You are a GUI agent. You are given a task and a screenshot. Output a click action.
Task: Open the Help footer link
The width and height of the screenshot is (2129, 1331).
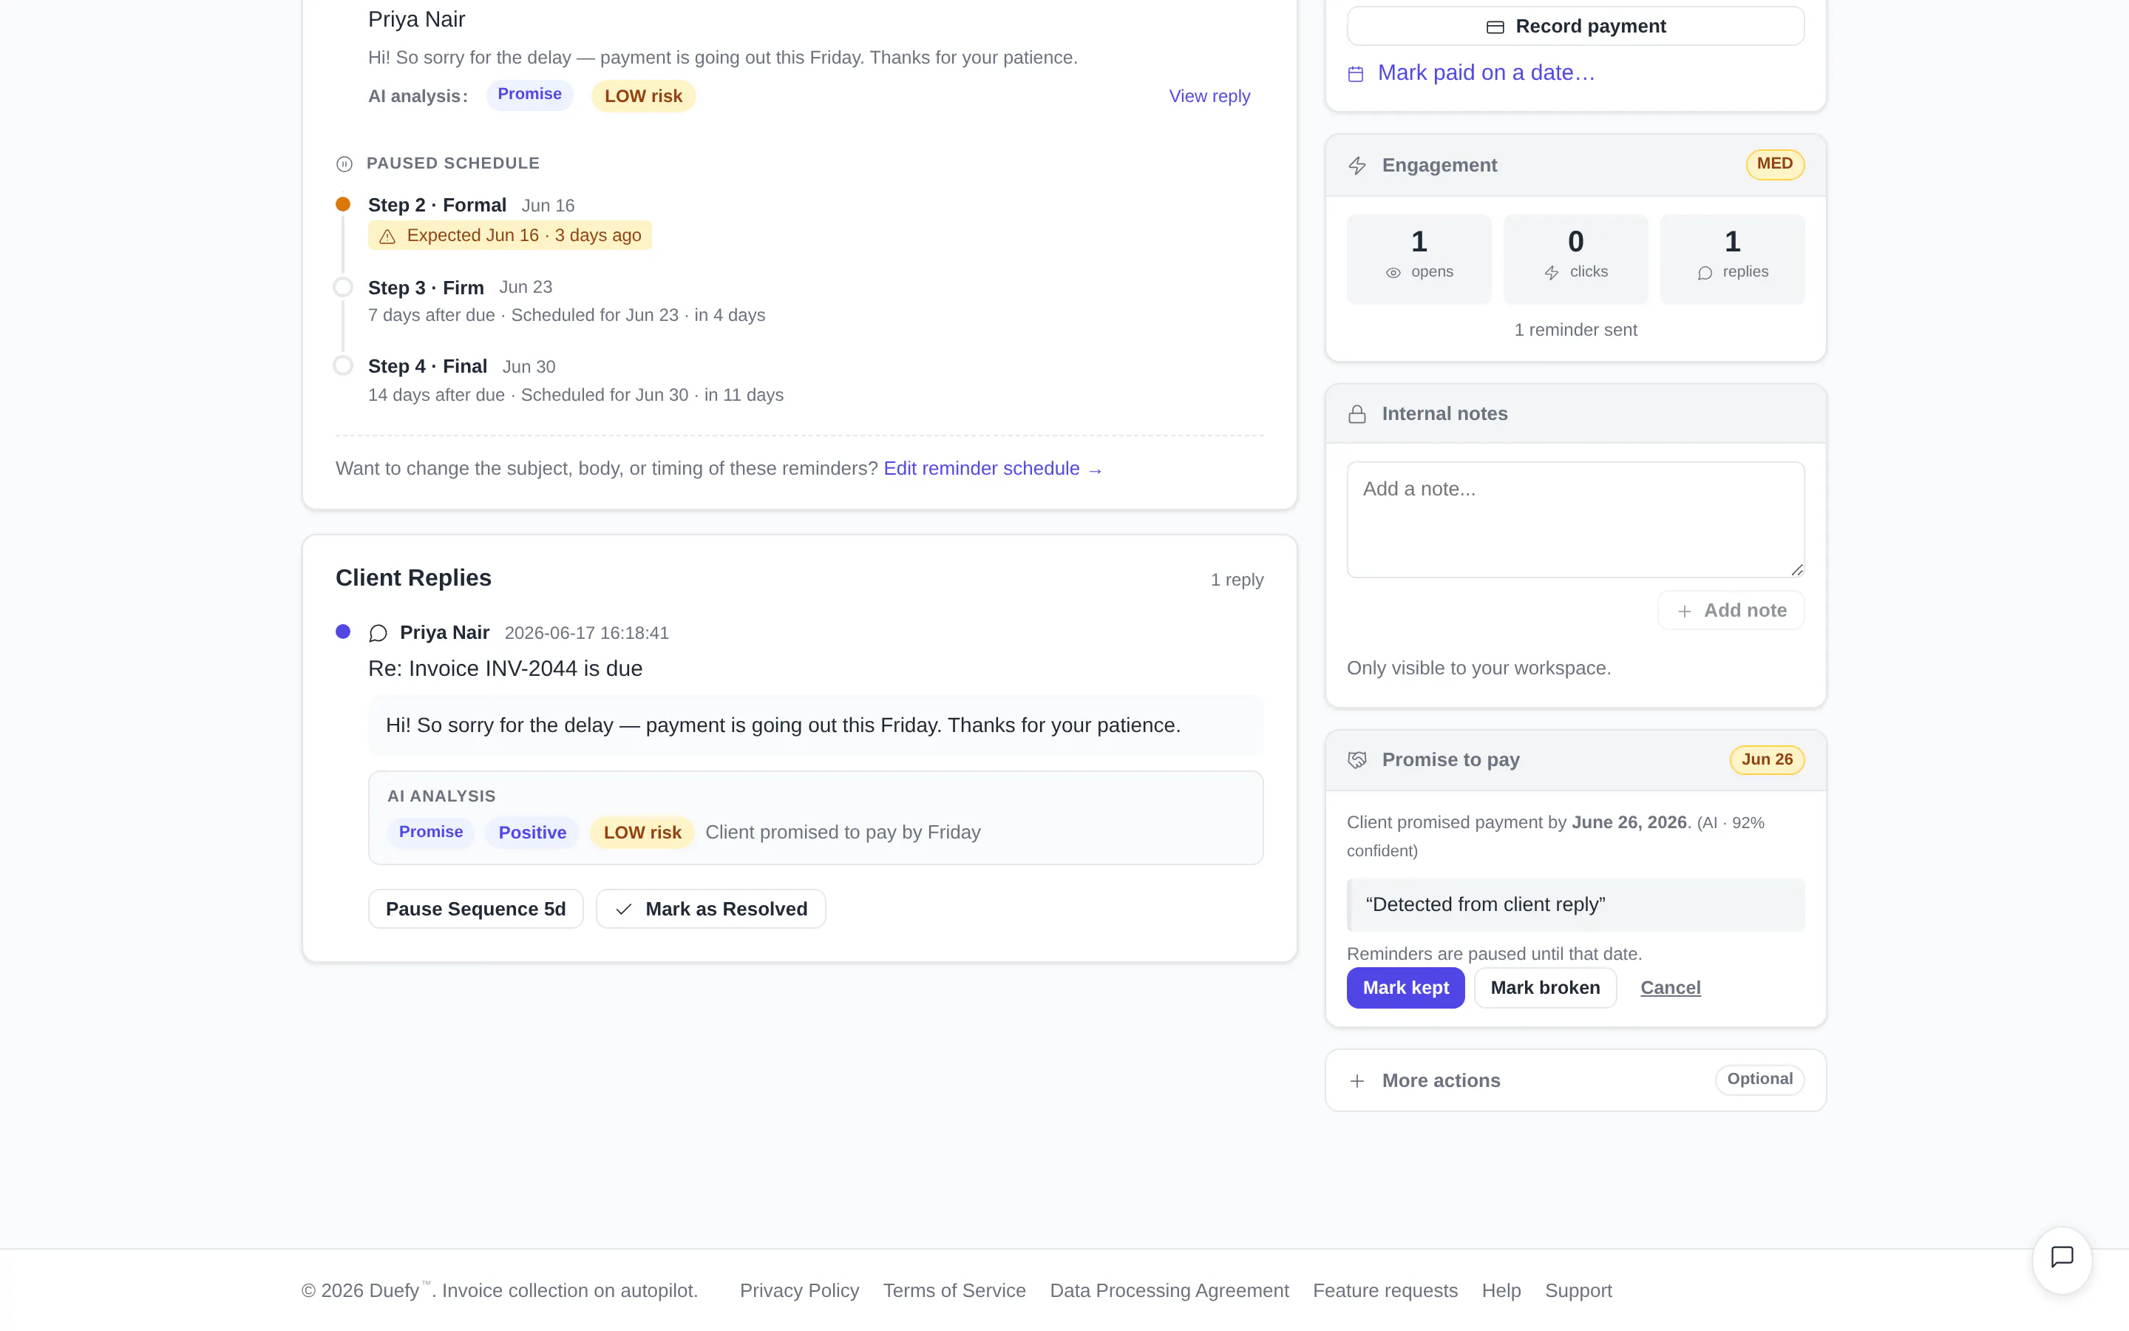(1501, 1290)
